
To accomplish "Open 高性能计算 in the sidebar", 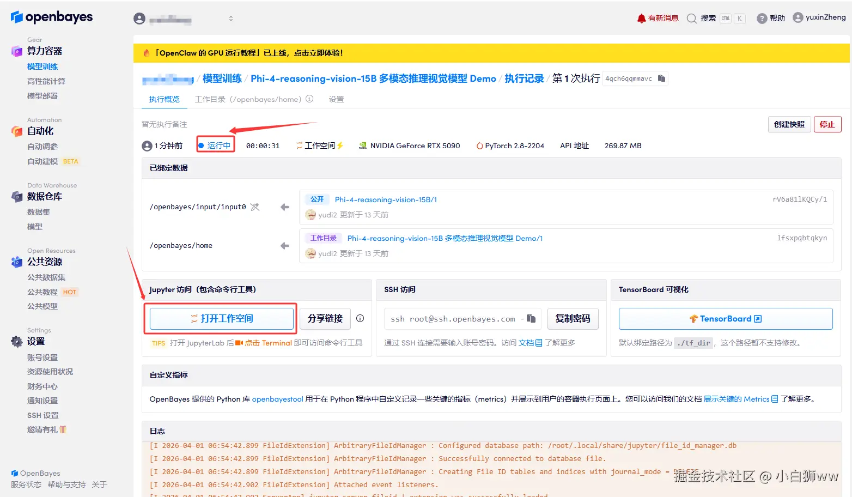I will (x=46, y=81).
